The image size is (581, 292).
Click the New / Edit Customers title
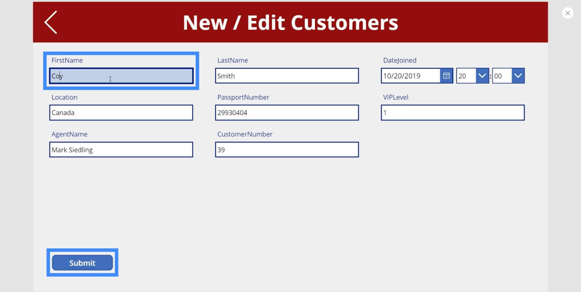[x=290, y=23]
